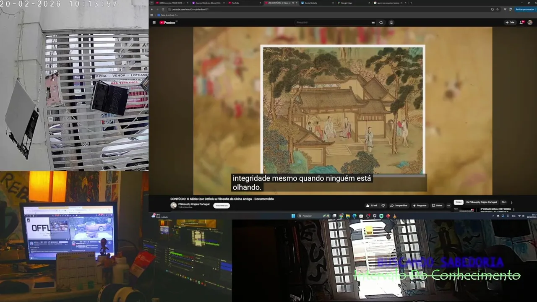Go back with browser back arrow
This screenshot has height=302, width=537.
point(153,9)
